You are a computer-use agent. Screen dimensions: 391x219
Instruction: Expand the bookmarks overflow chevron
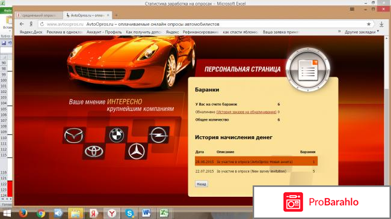pyautogui.click(x=339, y=32)
